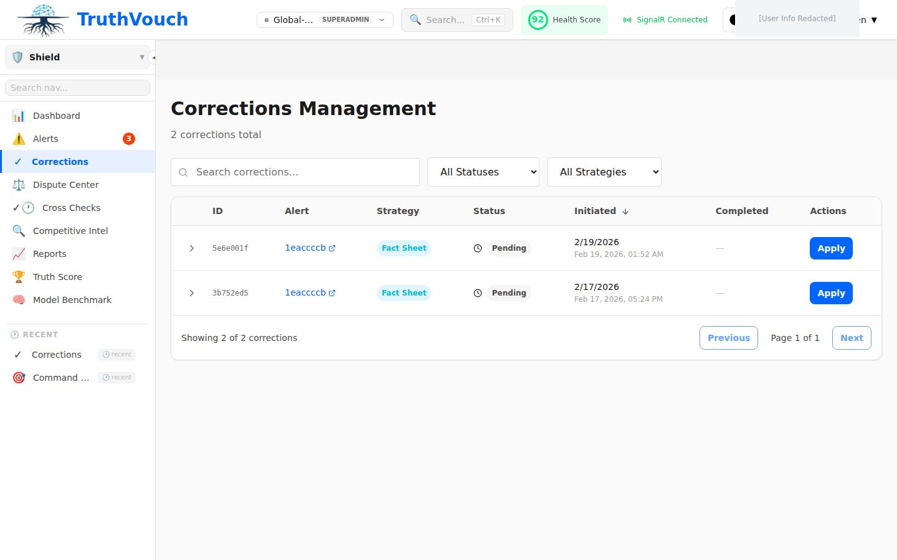Open Command entry under Recent

(61, 377)
